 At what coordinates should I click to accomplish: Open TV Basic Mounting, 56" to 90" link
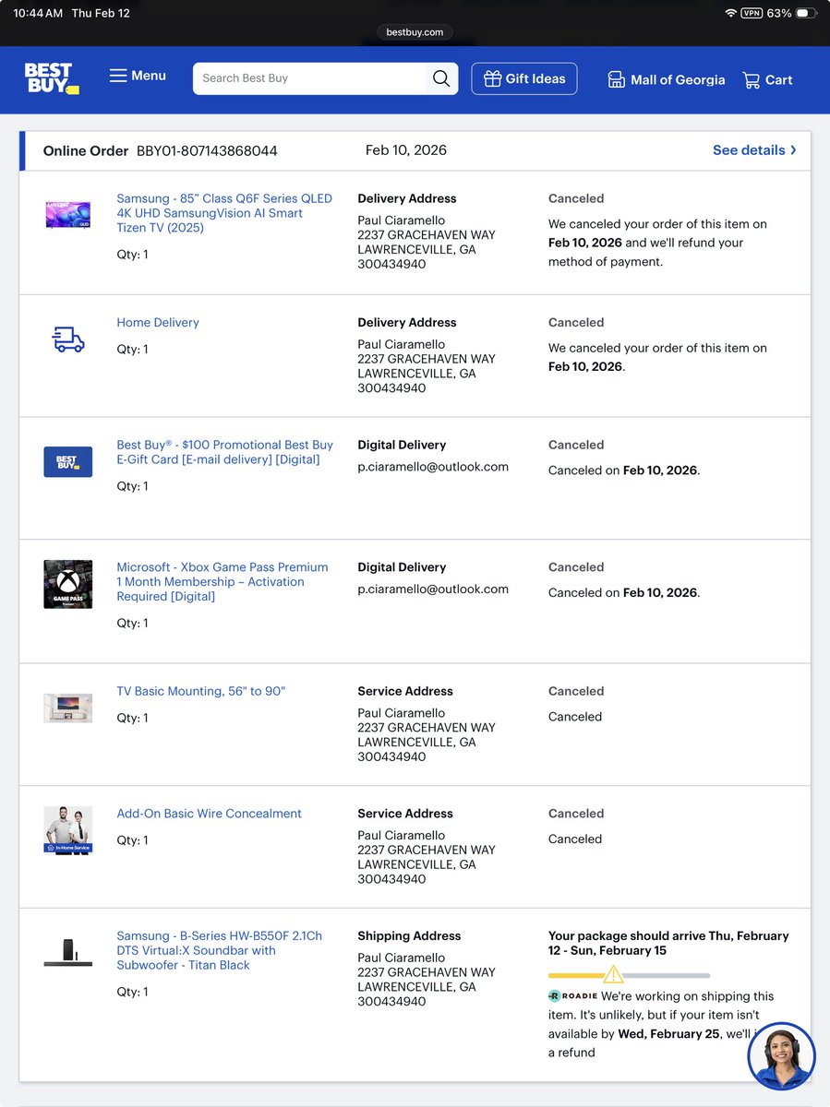(x=201, y=691)
